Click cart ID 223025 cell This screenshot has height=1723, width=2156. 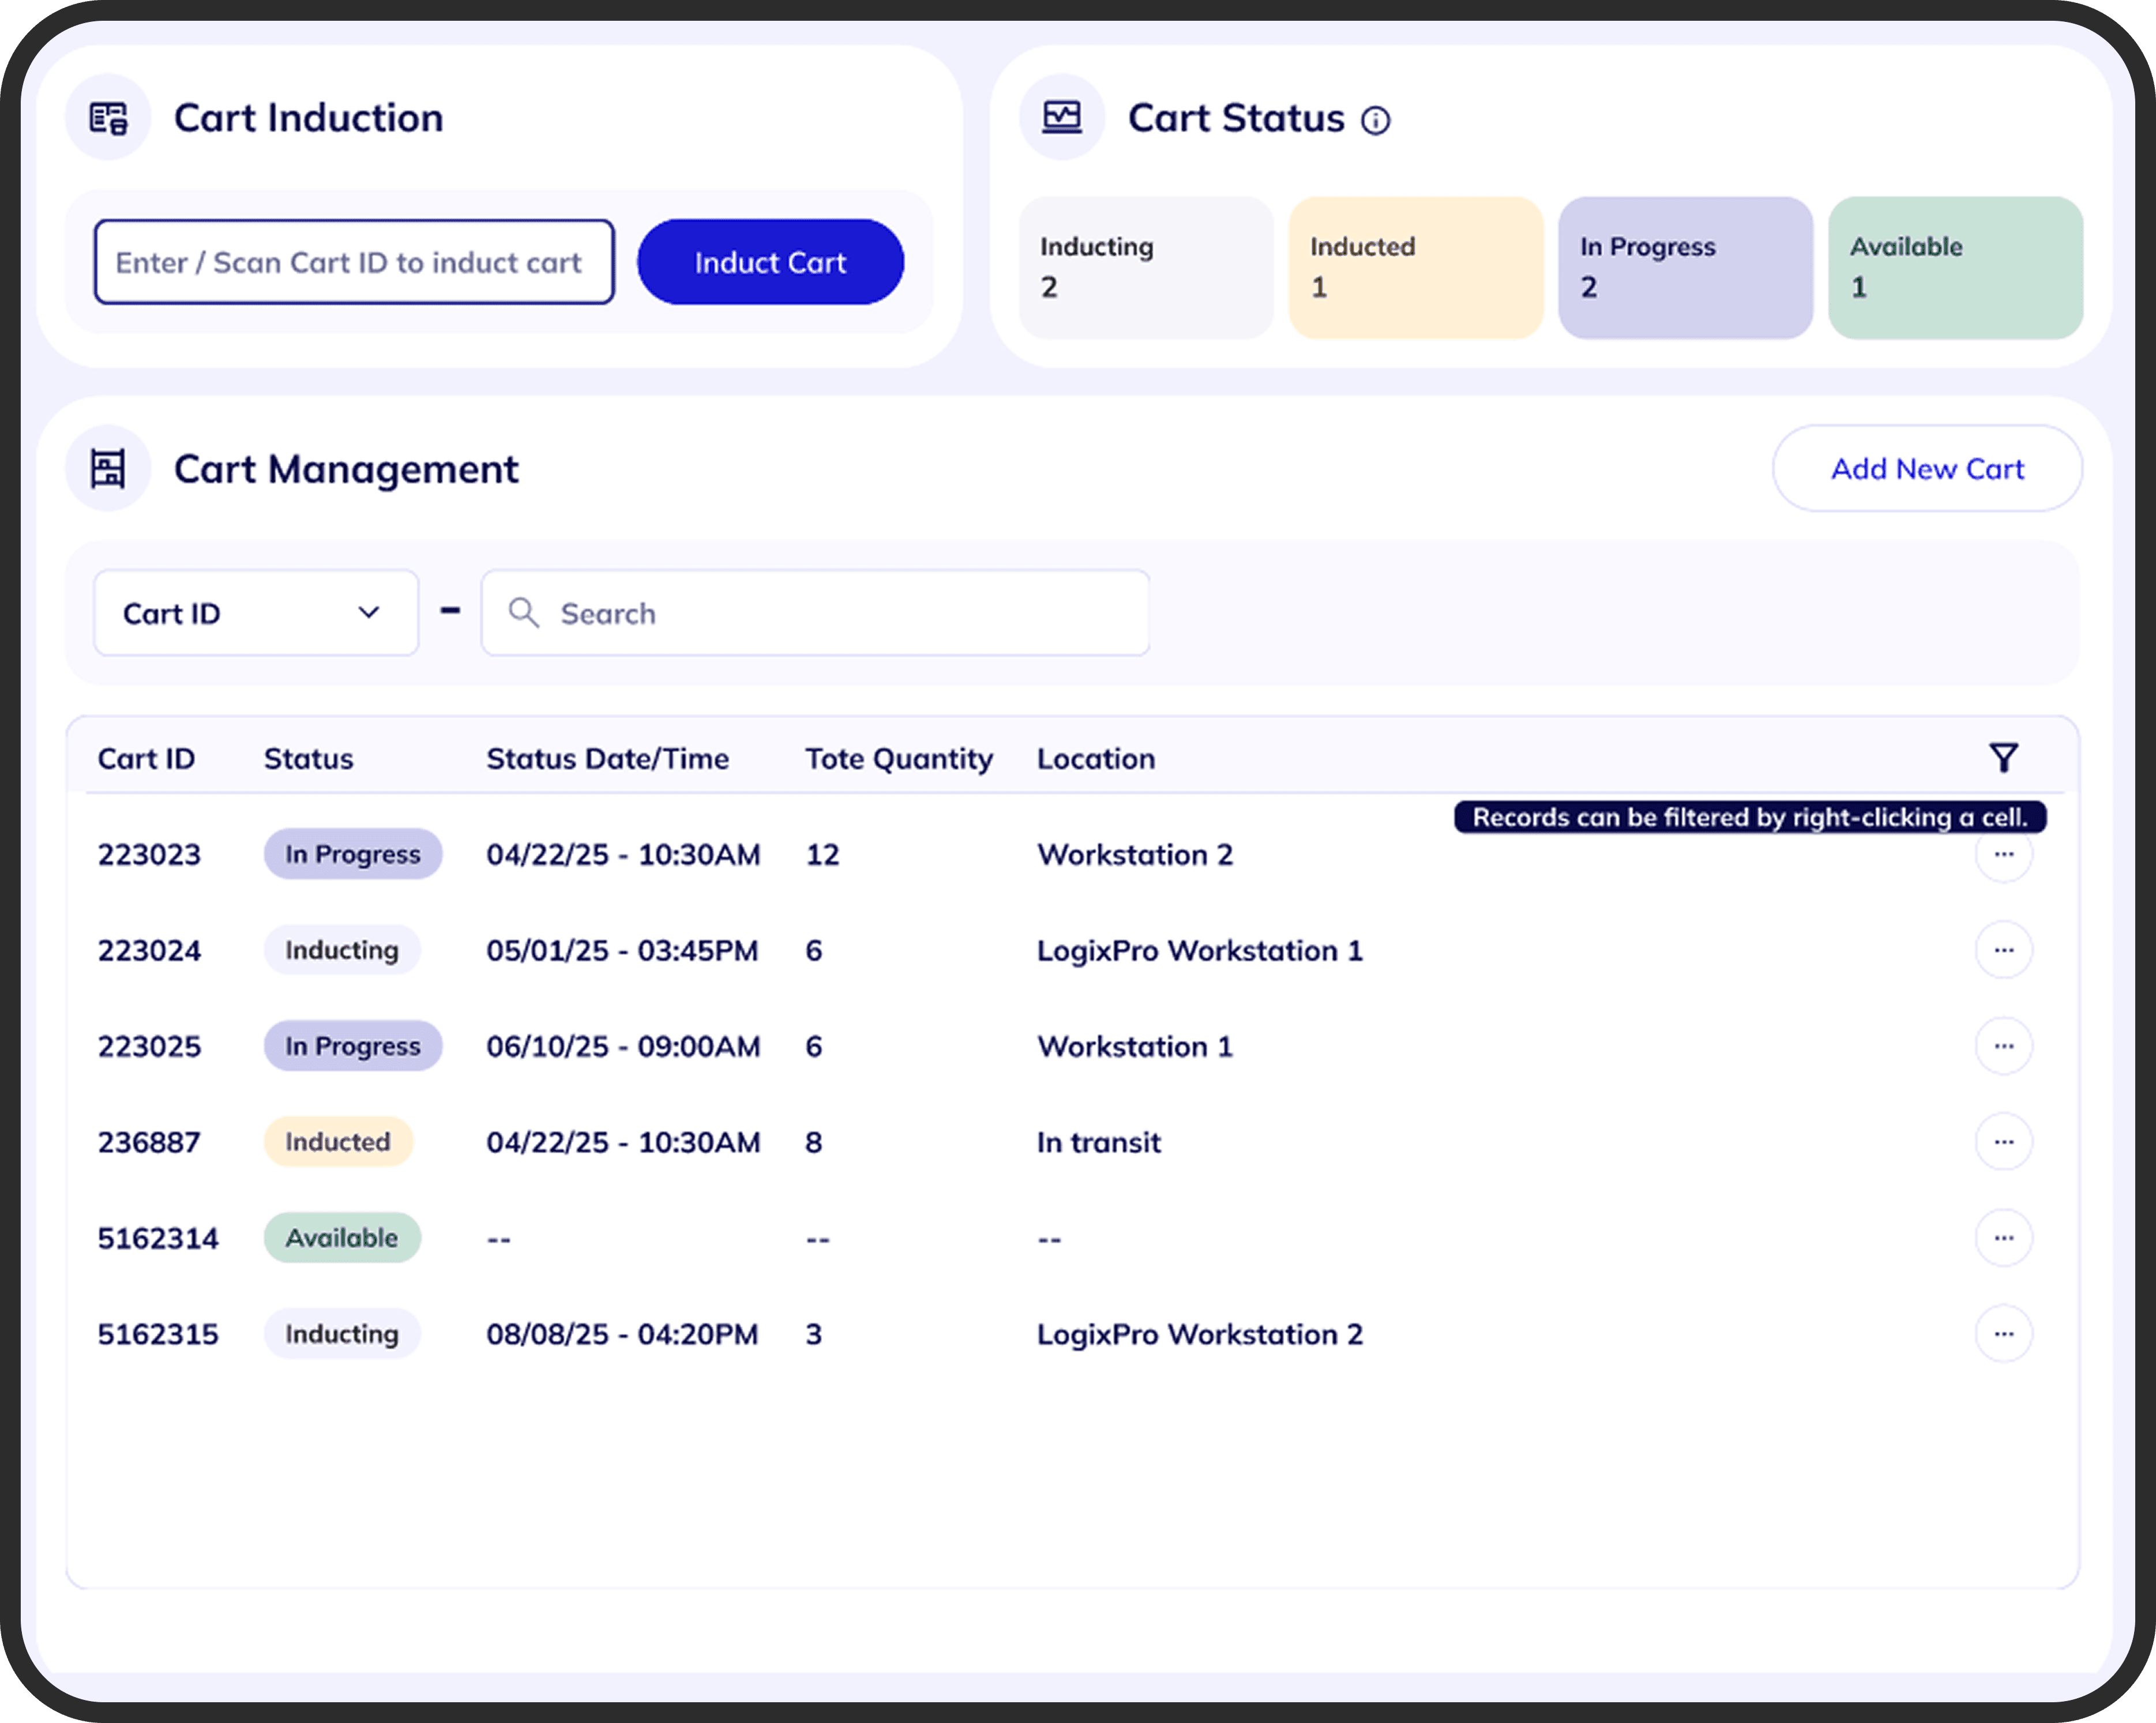(x=149, y=1047)
